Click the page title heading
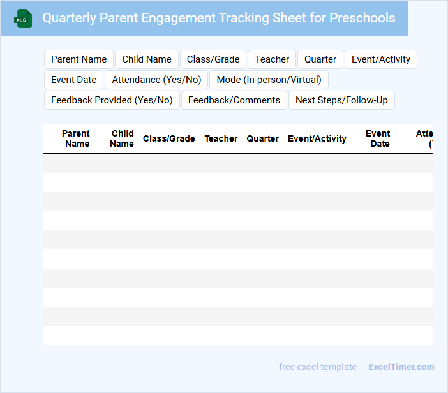Viewport: 448px width, 393px height. [x=219, y=18]
